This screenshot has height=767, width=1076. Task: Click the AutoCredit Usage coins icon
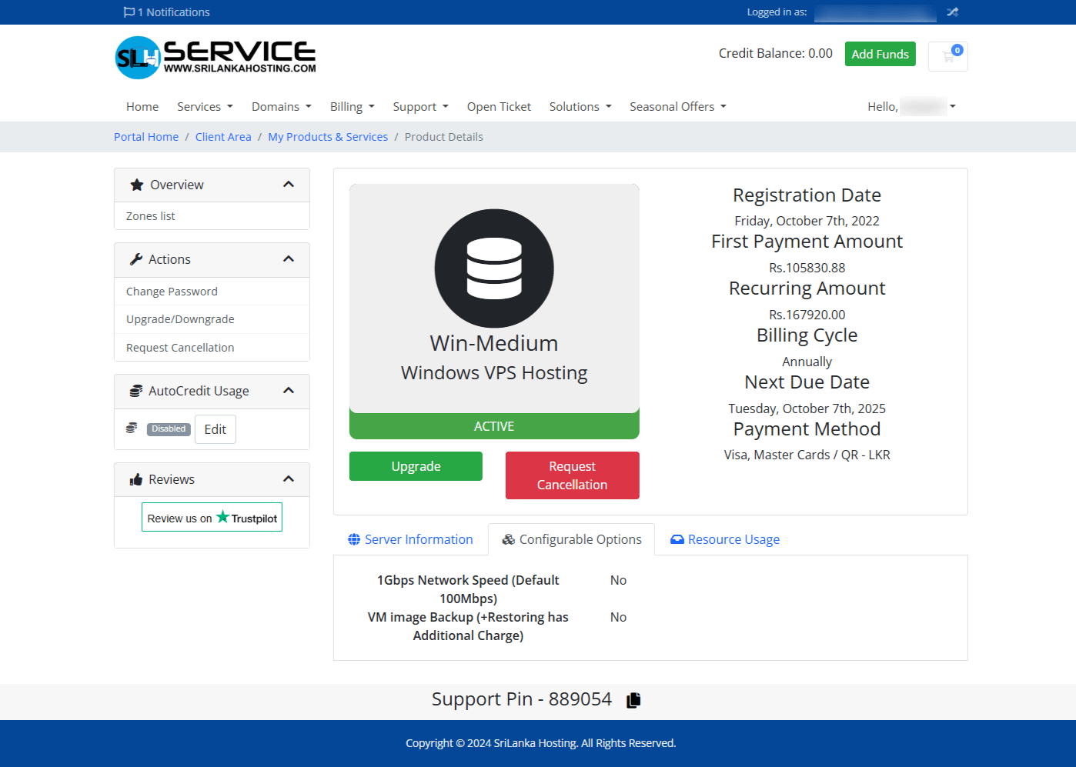(x=136, y=391)
